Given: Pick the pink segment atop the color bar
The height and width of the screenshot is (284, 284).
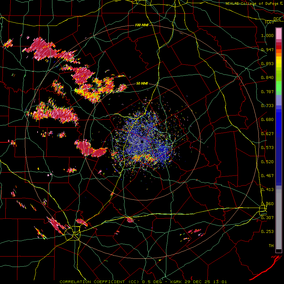Looking at the screenshot, I should 279,34.
